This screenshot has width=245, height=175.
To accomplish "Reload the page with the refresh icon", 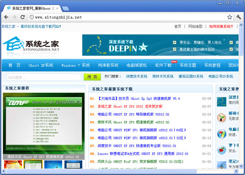I will [23, 17].
